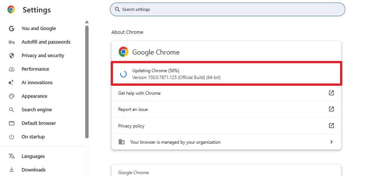Screen dimensions: 387x176
Task: Open Downloads settings
Action: pyautogui.click(x=33, y=170)
